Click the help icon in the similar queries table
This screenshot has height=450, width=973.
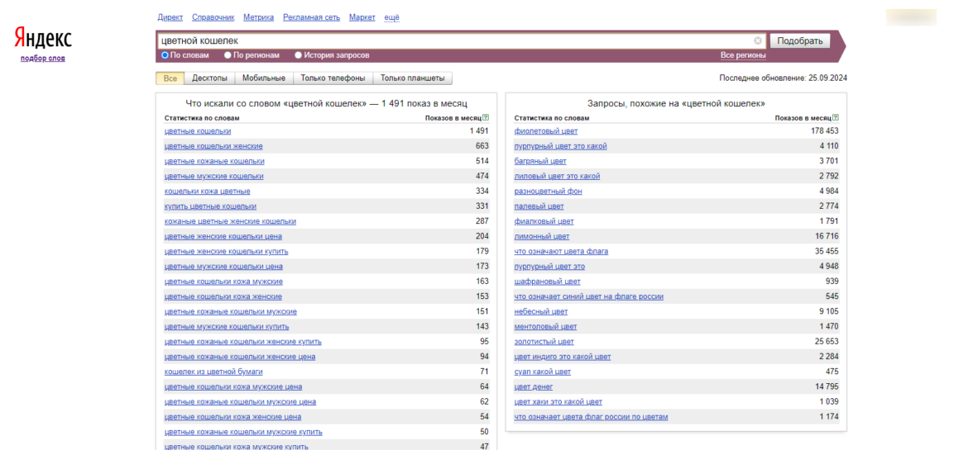(x=836, y=118)
